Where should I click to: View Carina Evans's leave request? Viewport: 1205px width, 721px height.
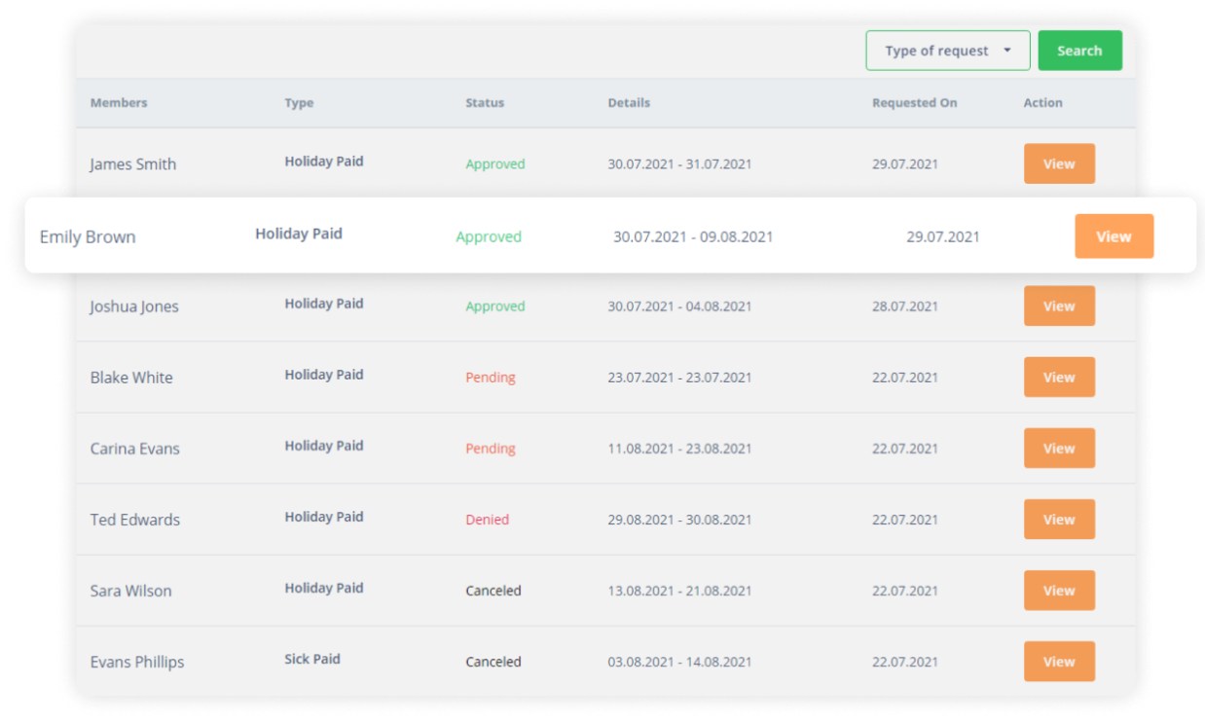1059,448
